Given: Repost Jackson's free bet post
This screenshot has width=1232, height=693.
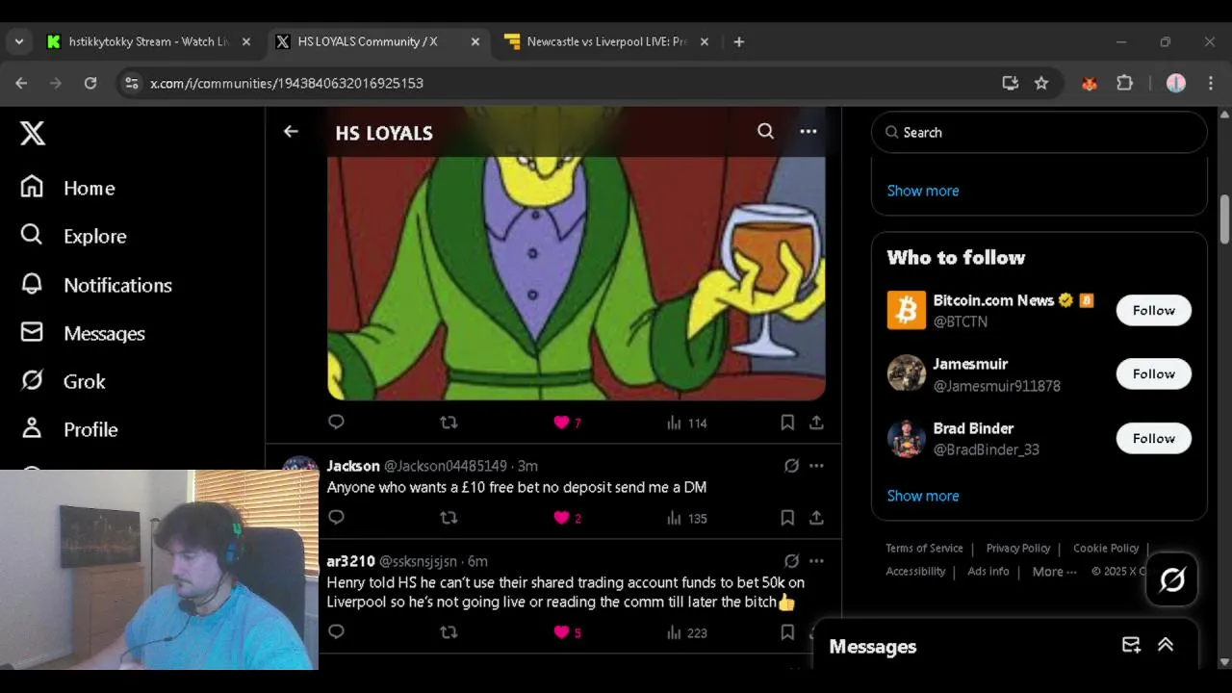Looking at the screenshot, I should click(449, 517).
